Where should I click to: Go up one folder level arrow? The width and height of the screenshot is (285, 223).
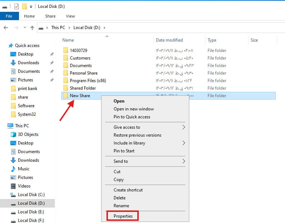click(x=32, y=28)
